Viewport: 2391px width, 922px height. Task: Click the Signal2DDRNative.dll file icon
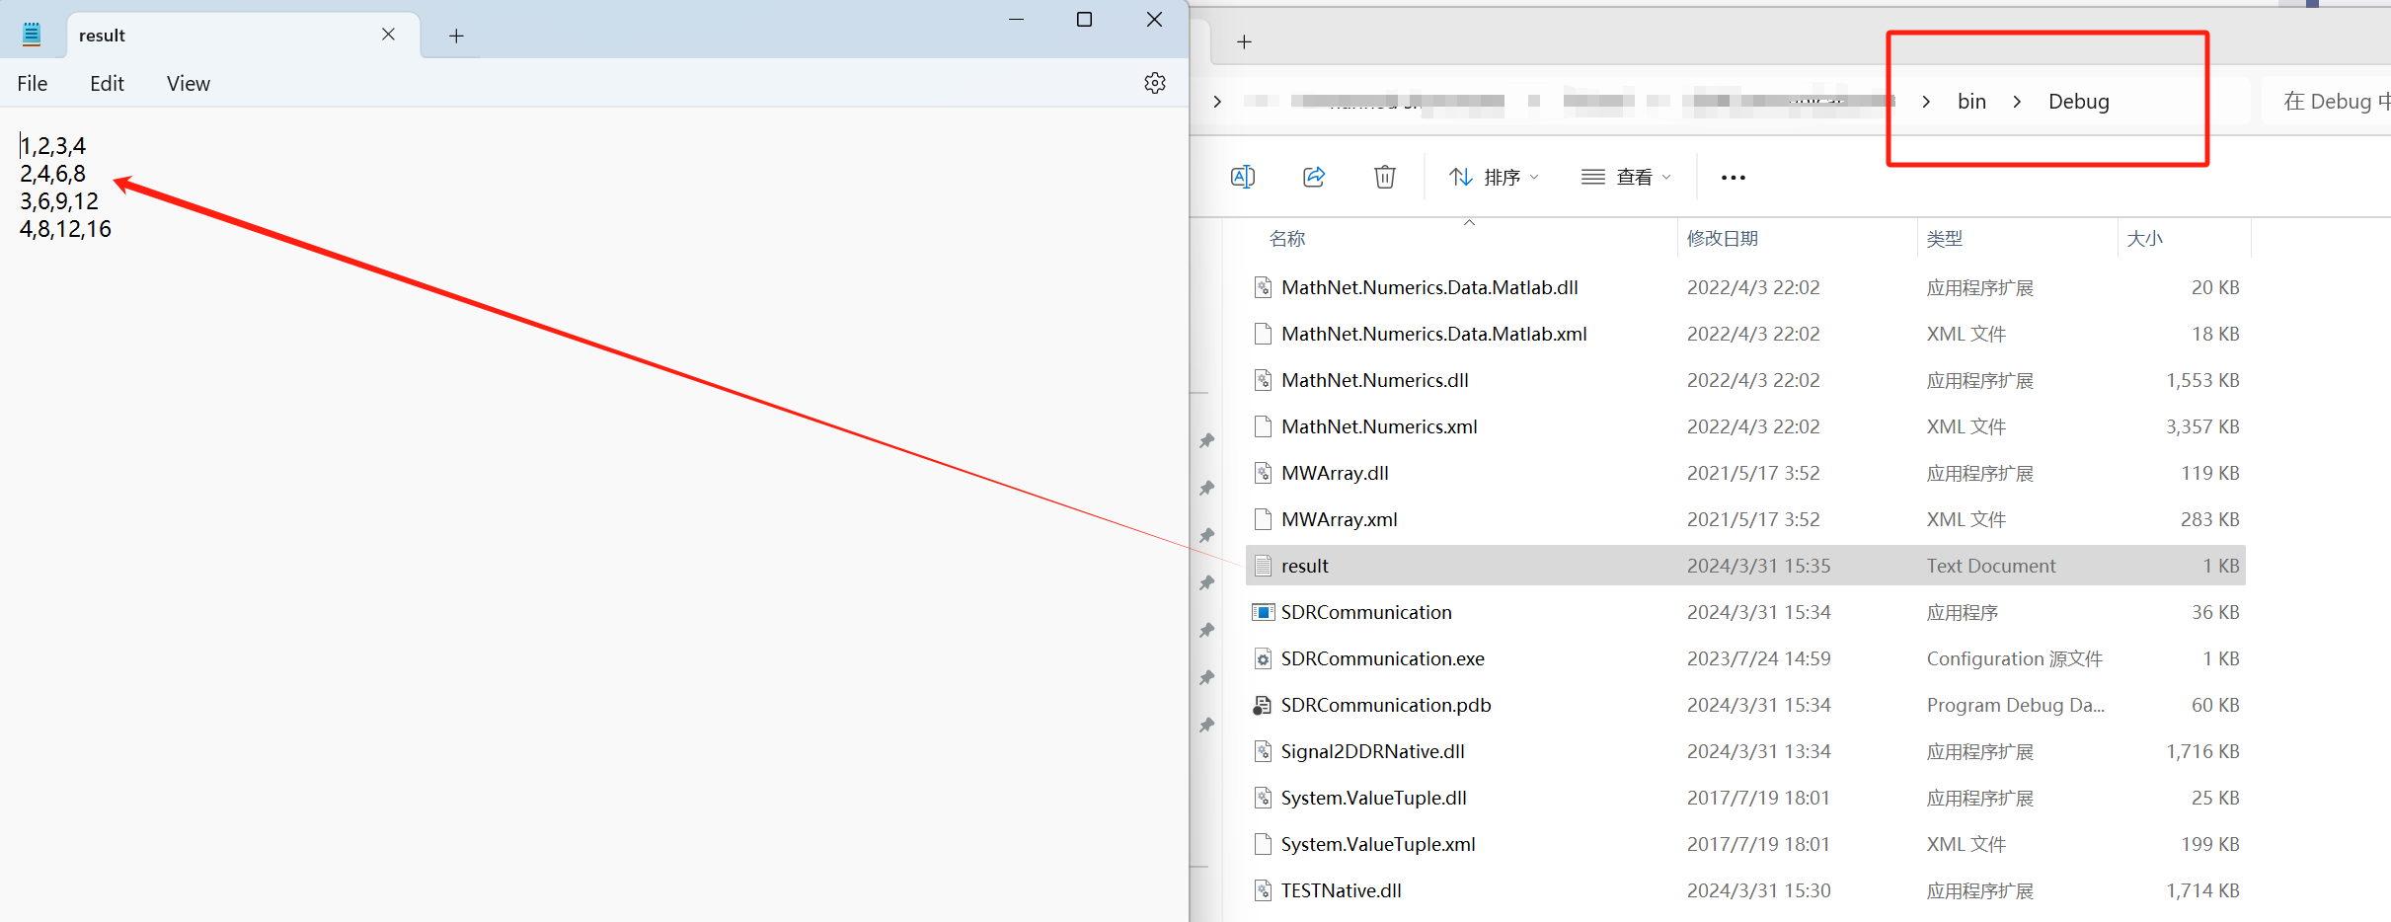[1263, 751]
